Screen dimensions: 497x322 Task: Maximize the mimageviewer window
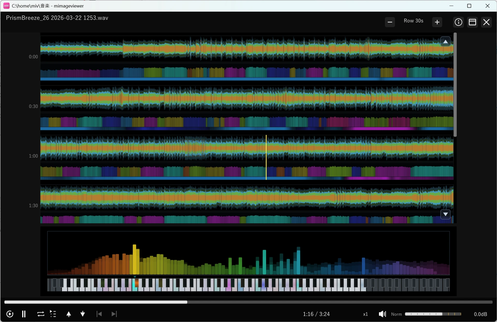[x=469, y=6]
